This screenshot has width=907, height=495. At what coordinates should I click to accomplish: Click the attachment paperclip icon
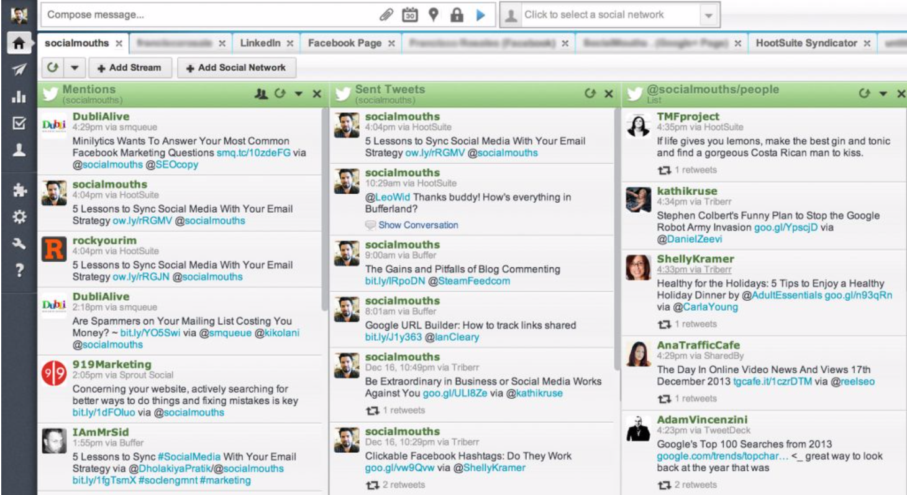pos(386,15)
